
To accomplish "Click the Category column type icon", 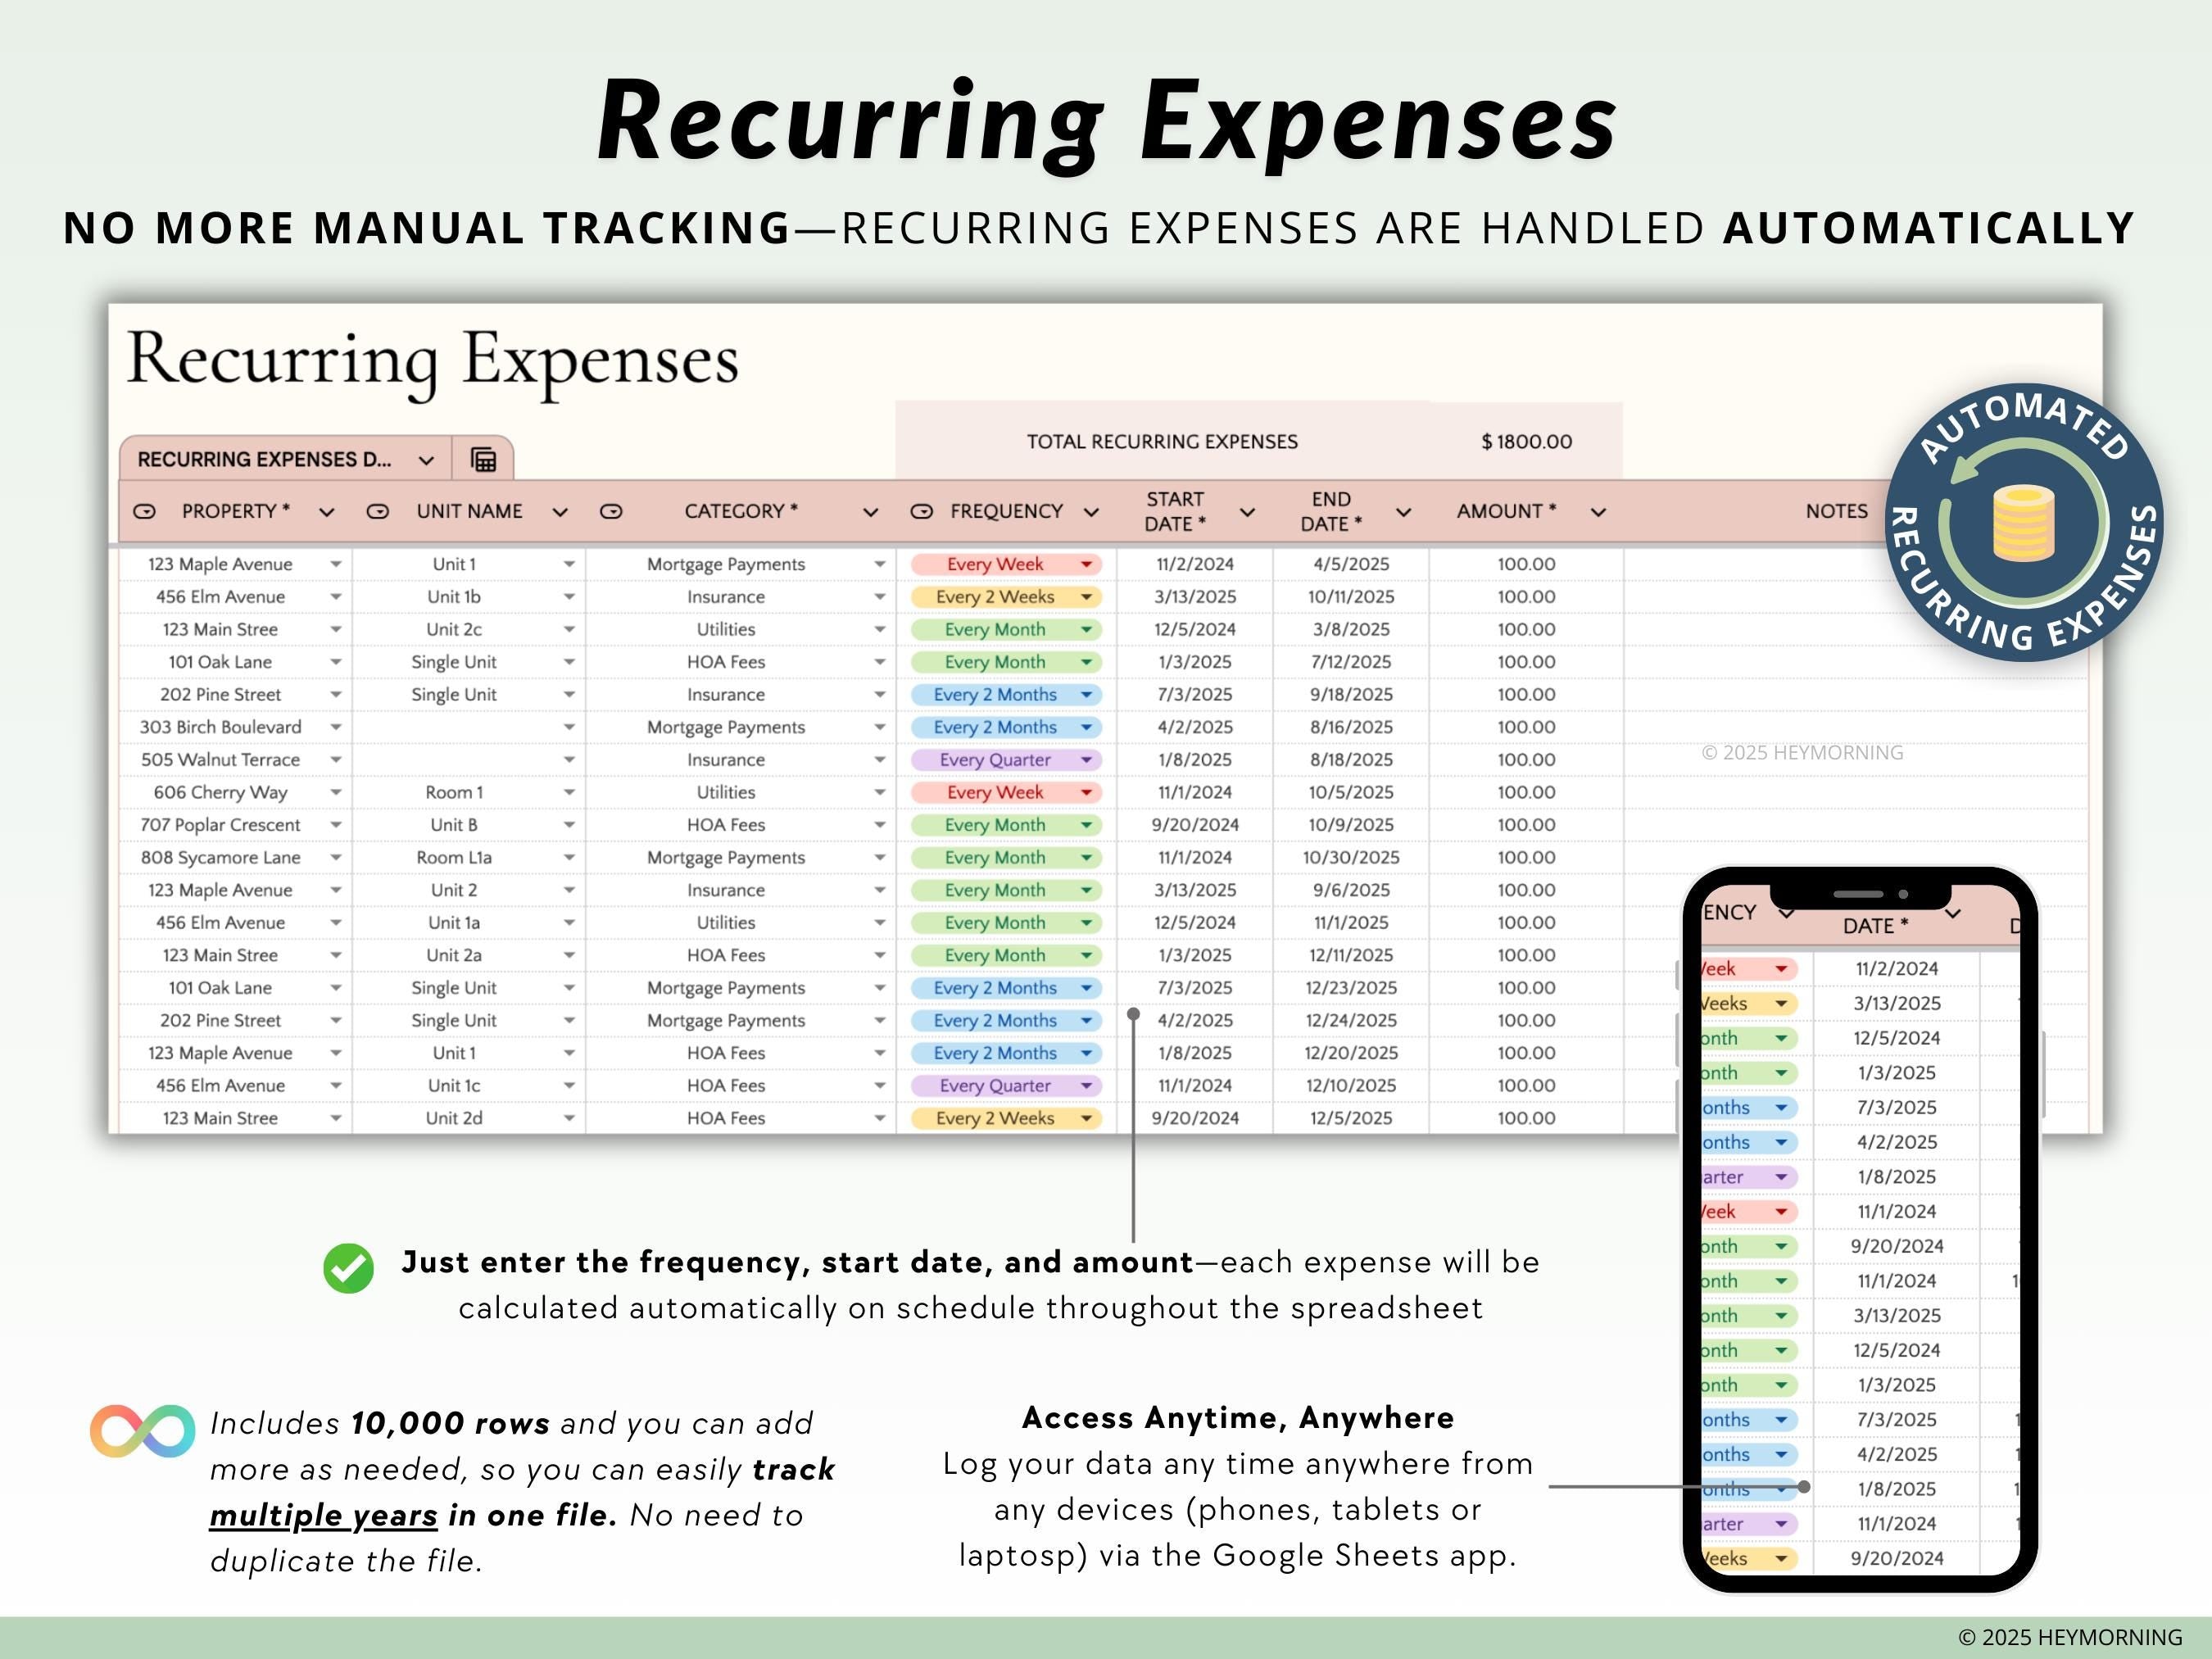I will [x=611, y=511].
